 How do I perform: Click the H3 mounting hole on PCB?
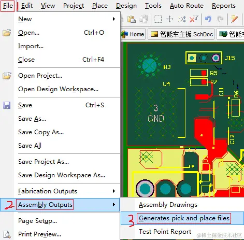pos(150,66)
